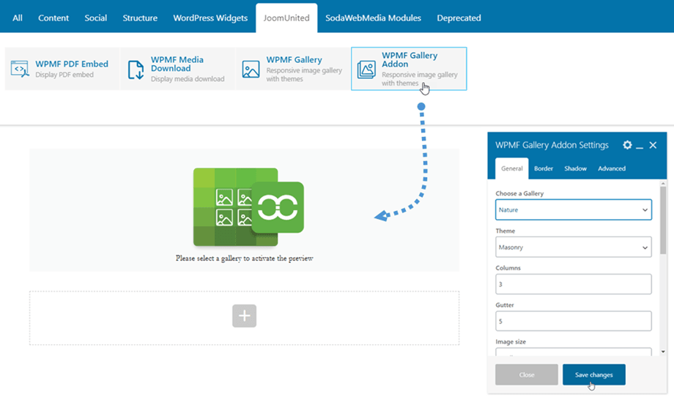674x397 pixels.
Task: Click the plus icon to add section
Action: pyautogui.click(x=244, y=316)
